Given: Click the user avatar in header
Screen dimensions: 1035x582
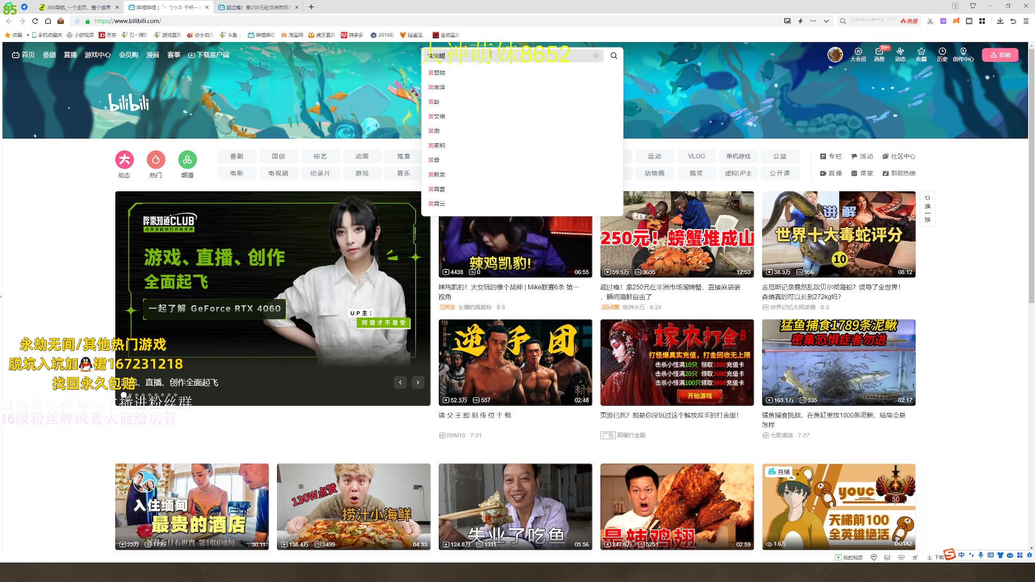Looking at the screenshot, I should click(835, 54).
